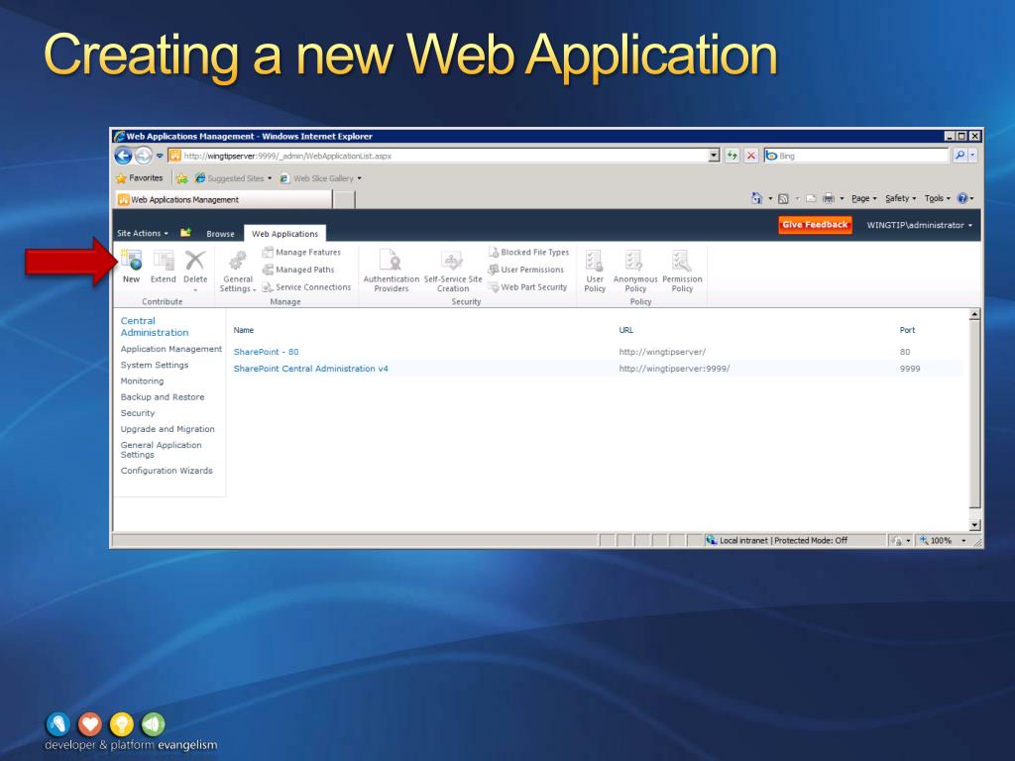Viewport: 1015px width, 761px height.
Task: Open General Application Settings link
Action: coord(161,450)
